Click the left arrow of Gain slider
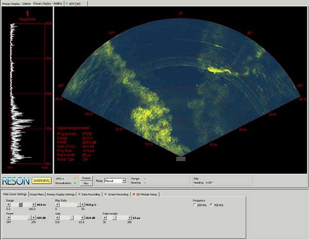 [56, 218]
